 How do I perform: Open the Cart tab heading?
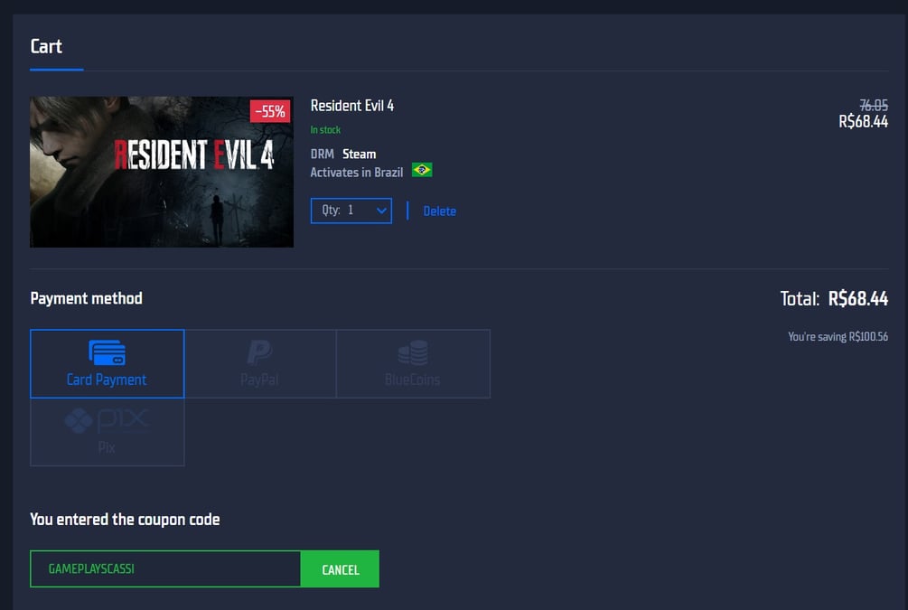pos(46,46)
